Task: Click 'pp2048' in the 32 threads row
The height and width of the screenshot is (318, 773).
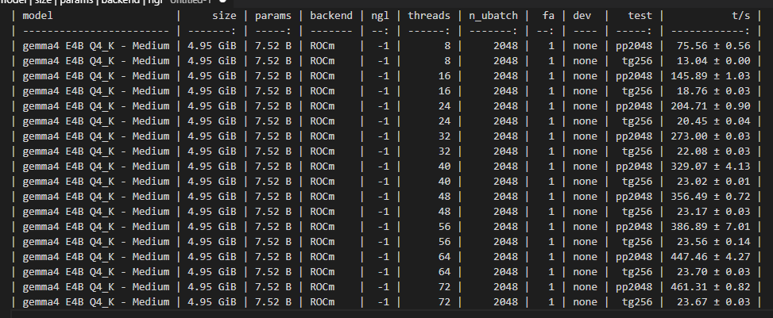Action: [x=634, y=136]
